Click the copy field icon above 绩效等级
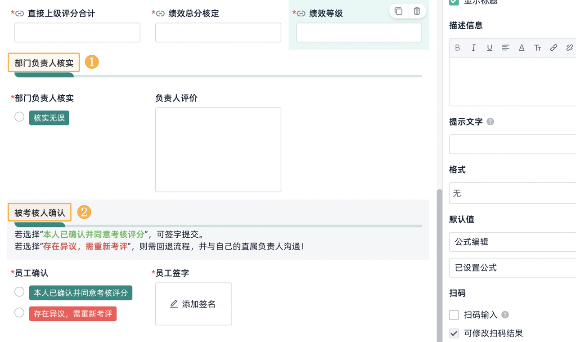This screenshot has height=342, width=576. 398,11
